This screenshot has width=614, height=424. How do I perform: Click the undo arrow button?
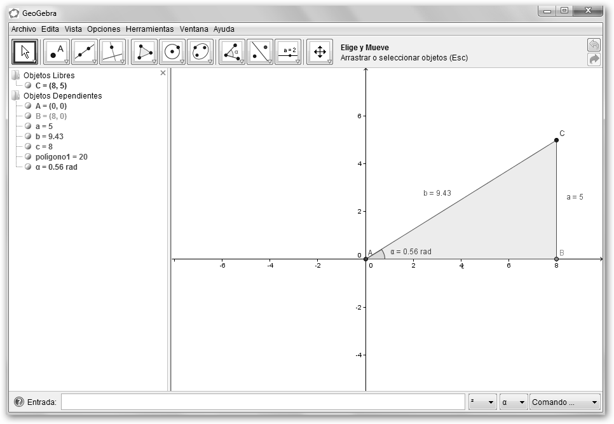tap(594, 45)
